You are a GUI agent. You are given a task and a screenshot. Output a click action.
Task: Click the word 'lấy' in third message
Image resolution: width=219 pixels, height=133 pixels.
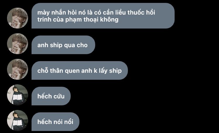click(103, 71)
